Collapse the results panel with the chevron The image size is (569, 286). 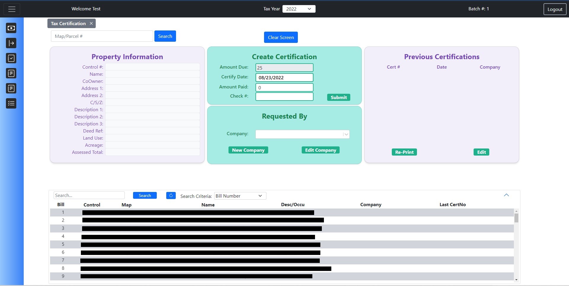tap(506, 195)
